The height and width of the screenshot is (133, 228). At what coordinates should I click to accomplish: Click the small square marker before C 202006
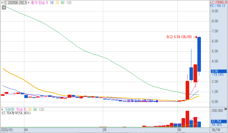(2, 3)
